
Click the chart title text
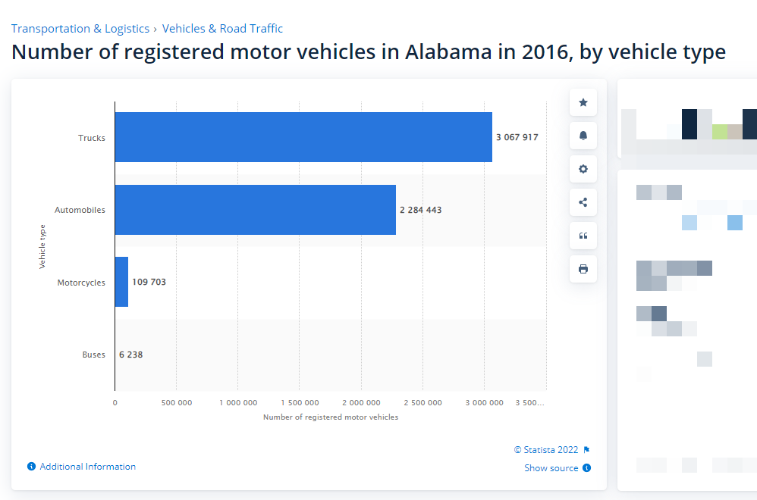click(368, 52)
